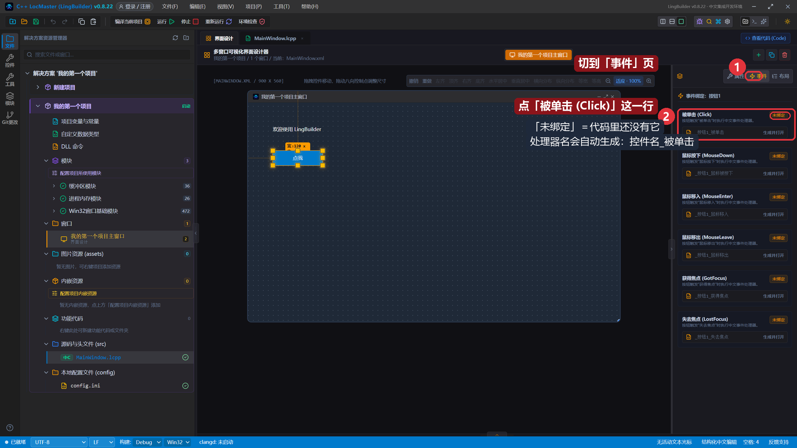This screenshot has height=448, width=797.
Task: Open Git changes in the sidebar
Action: click(x=10, y=118)
